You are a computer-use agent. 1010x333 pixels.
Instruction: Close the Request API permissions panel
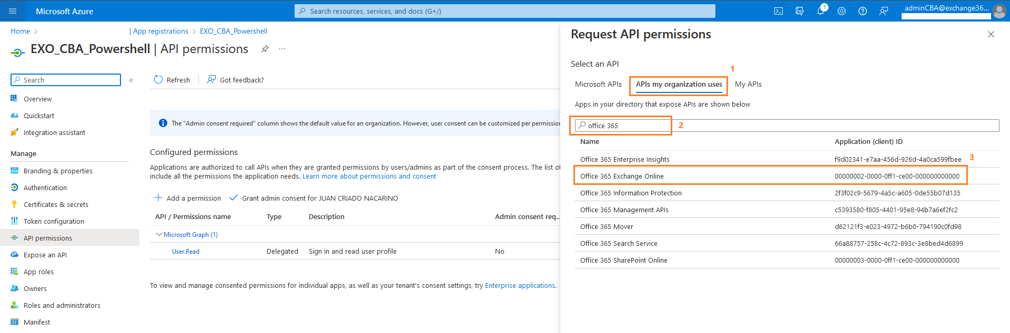[991, 34]
